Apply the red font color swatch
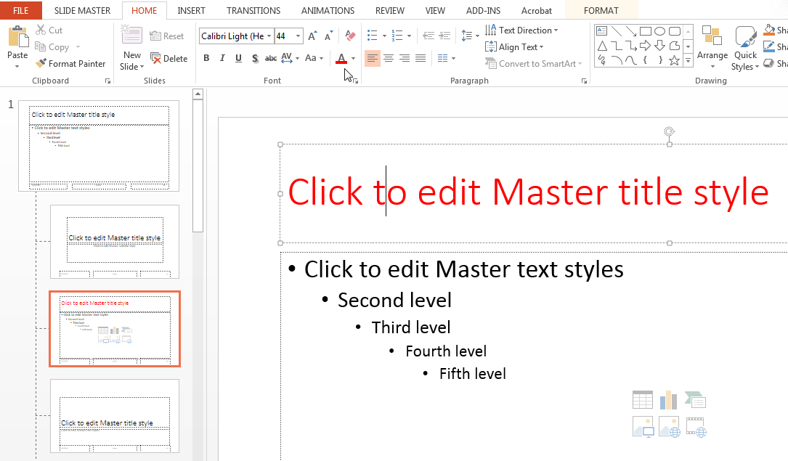The width and height of the screenshot is (788, 461). pos(341,58)
